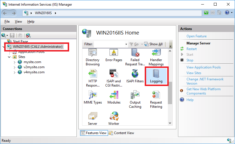Select v2mysite.com site
235x144 pixels.
coord(34,67)
